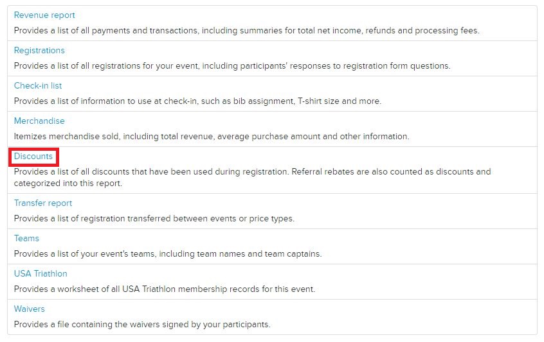Open the Teams report link
Image resolution: width=544 pixels, height=342 pixels.
click(x=26, y=239)
